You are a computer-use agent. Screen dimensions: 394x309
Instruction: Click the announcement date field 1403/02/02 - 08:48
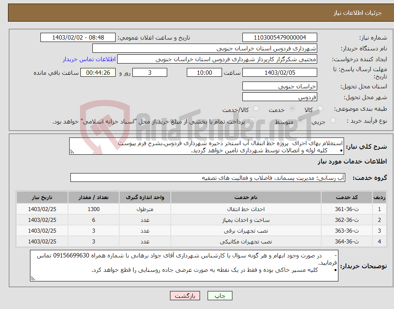tap(78, 38)
